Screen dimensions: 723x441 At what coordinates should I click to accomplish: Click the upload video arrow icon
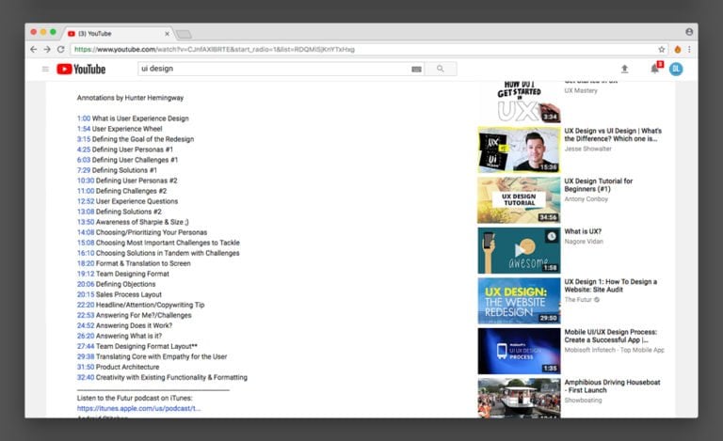pos(624,69)
